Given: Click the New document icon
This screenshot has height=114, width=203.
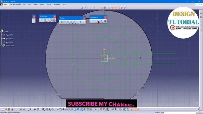Looking at the screenshot, I should 3,110.
